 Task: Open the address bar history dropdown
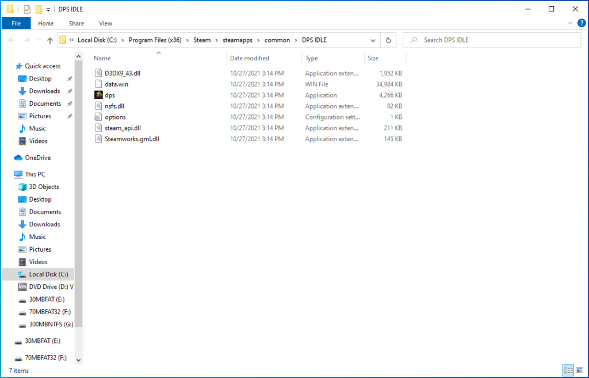click(373, 40)
